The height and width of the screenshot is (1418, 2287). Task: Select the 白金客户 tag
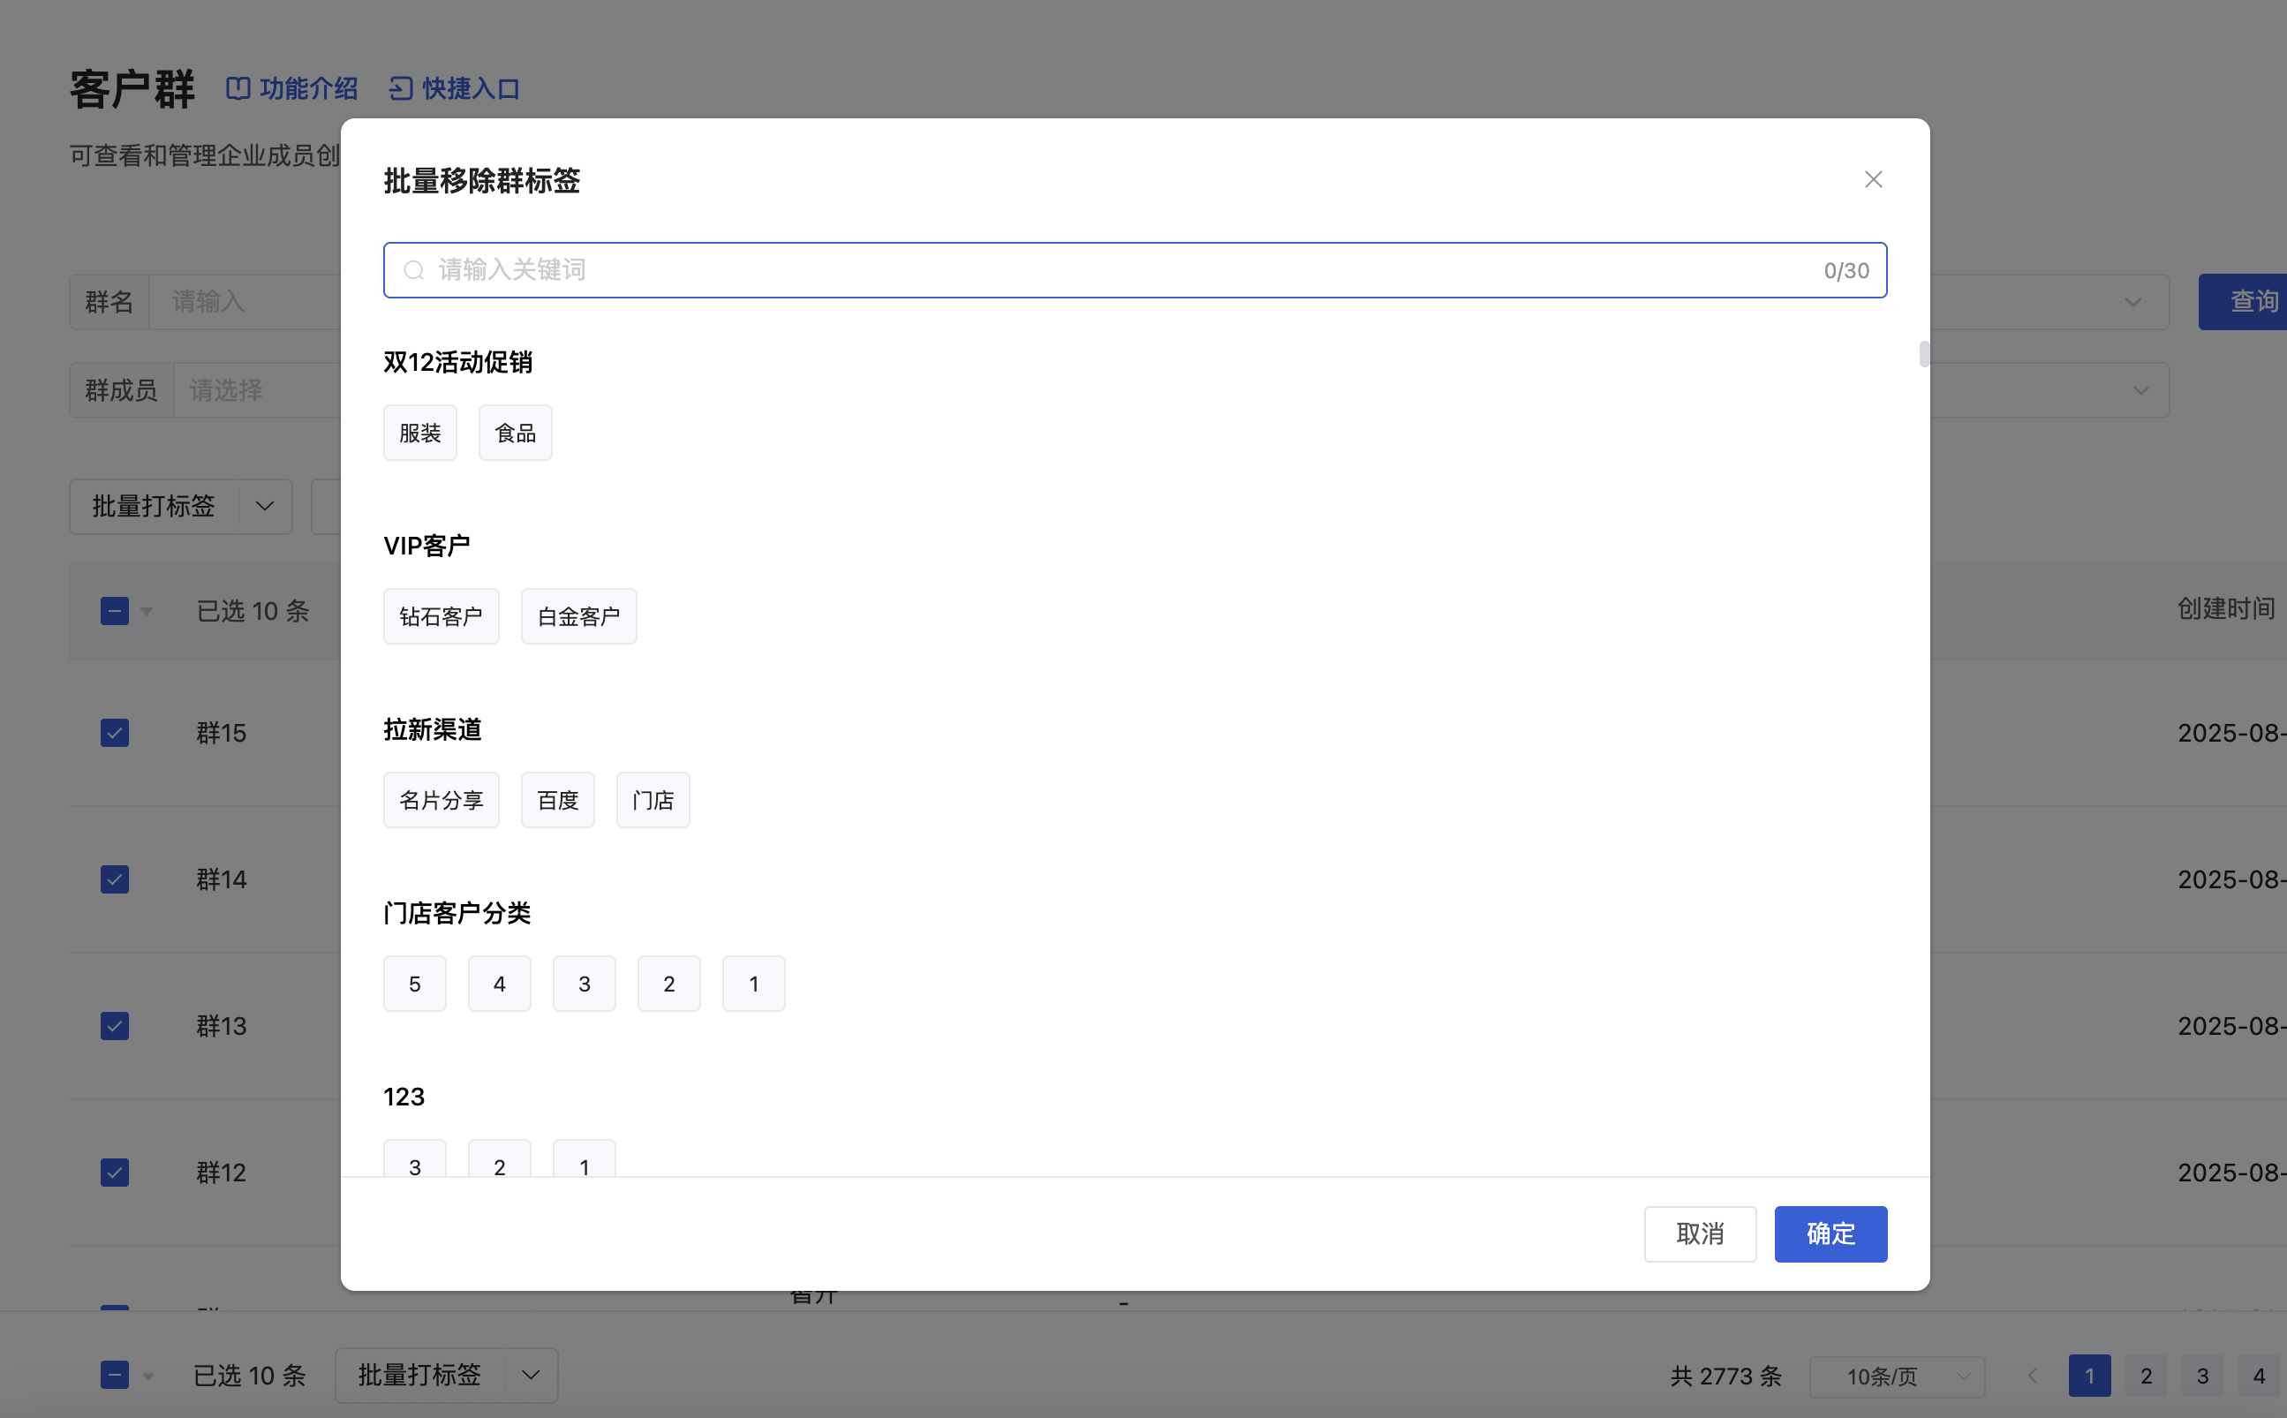coord(578,616)
